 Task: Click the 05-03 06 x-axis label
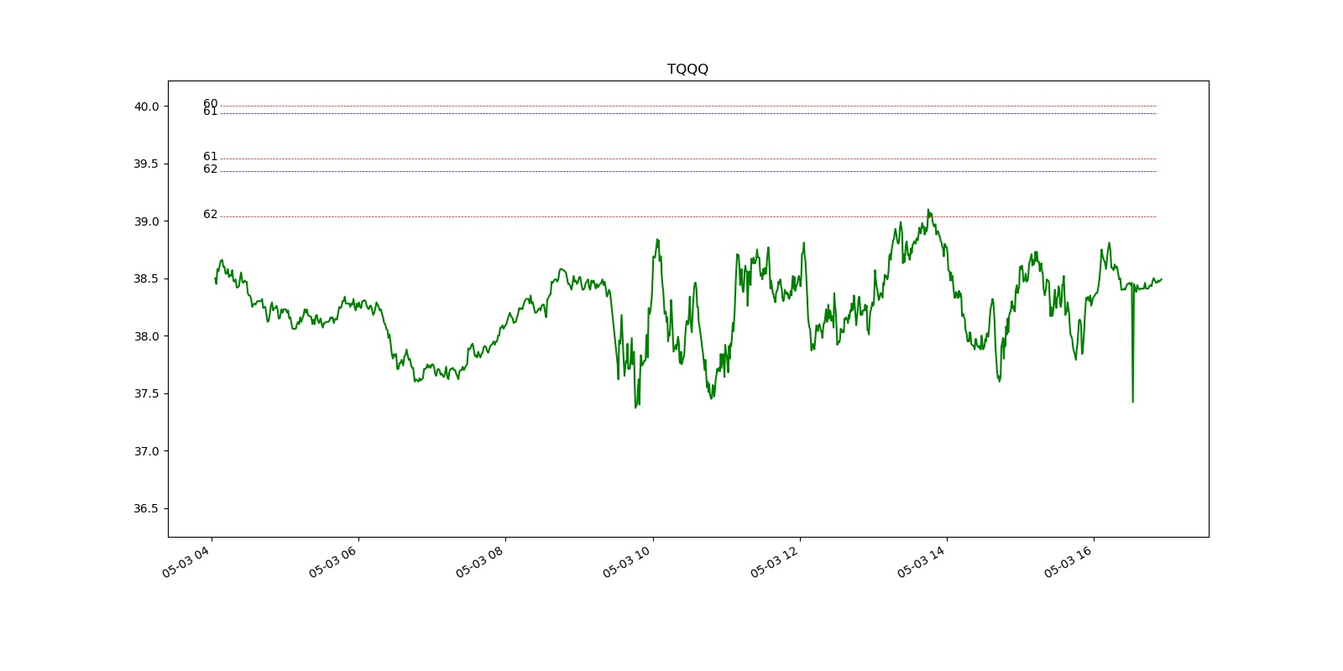(332, 561)
